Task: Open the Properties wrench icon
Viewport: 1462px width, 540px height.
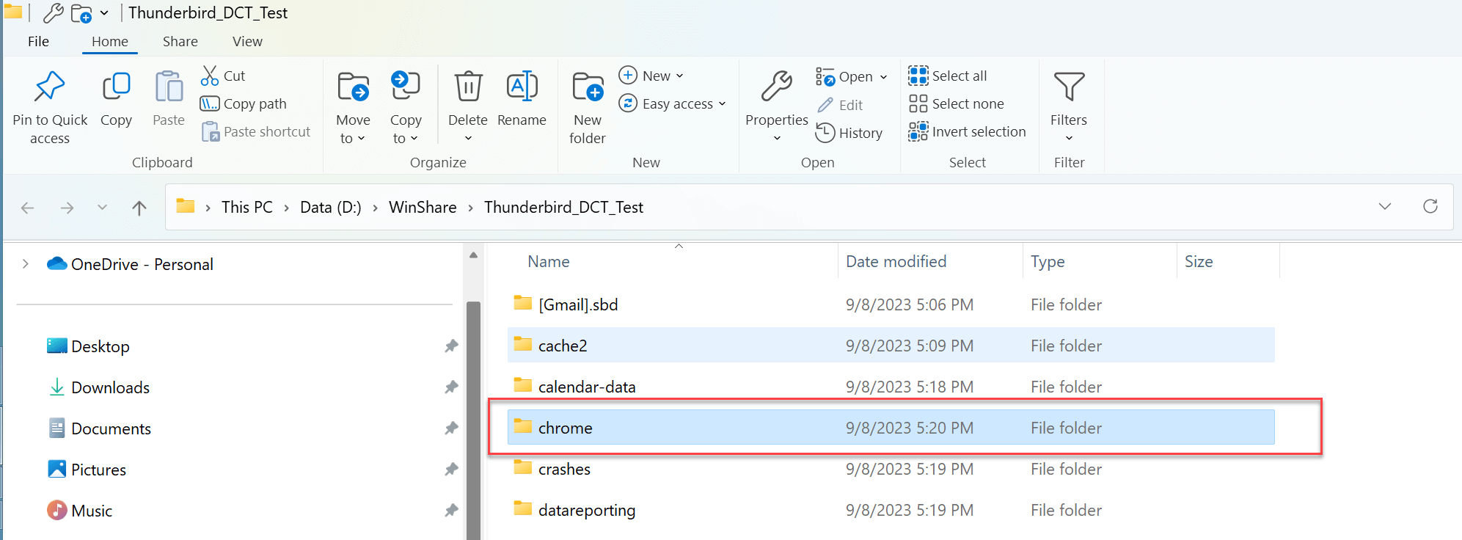Action: [x=776, y=87]
